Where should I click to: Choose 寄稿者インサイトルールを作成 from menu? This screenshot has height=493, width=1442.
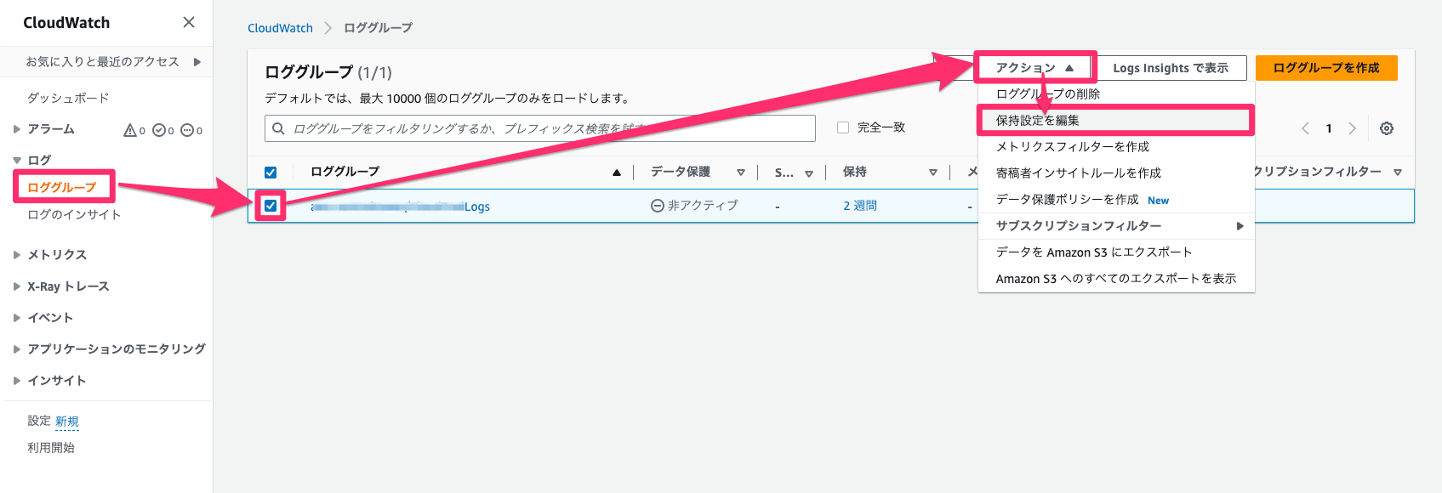point(1116,173)
